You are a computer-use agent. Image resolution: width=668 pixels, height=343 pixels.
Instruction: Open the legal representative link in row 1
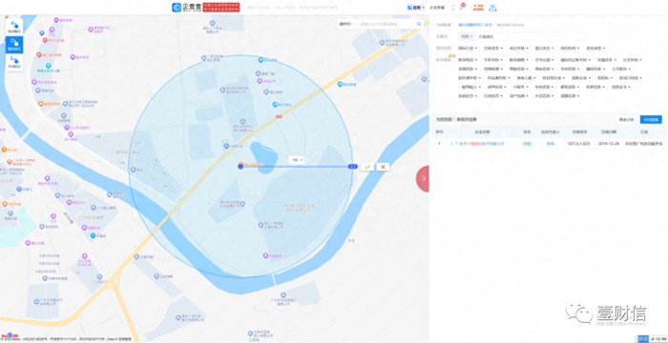tap(551, 144)
